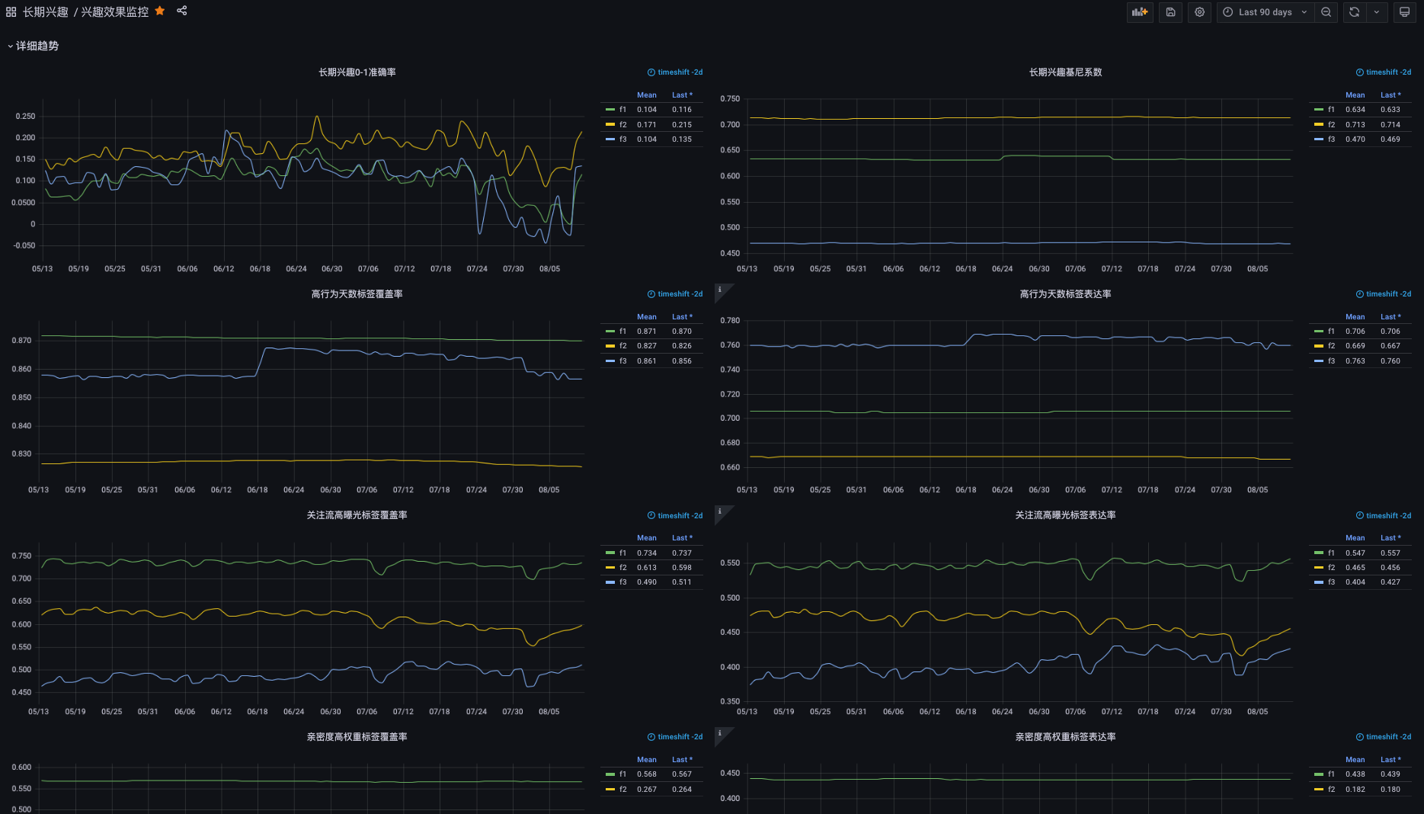Star this dashboard as favorite
This screenshot has width=1424, height=814.
coord(160,11)
